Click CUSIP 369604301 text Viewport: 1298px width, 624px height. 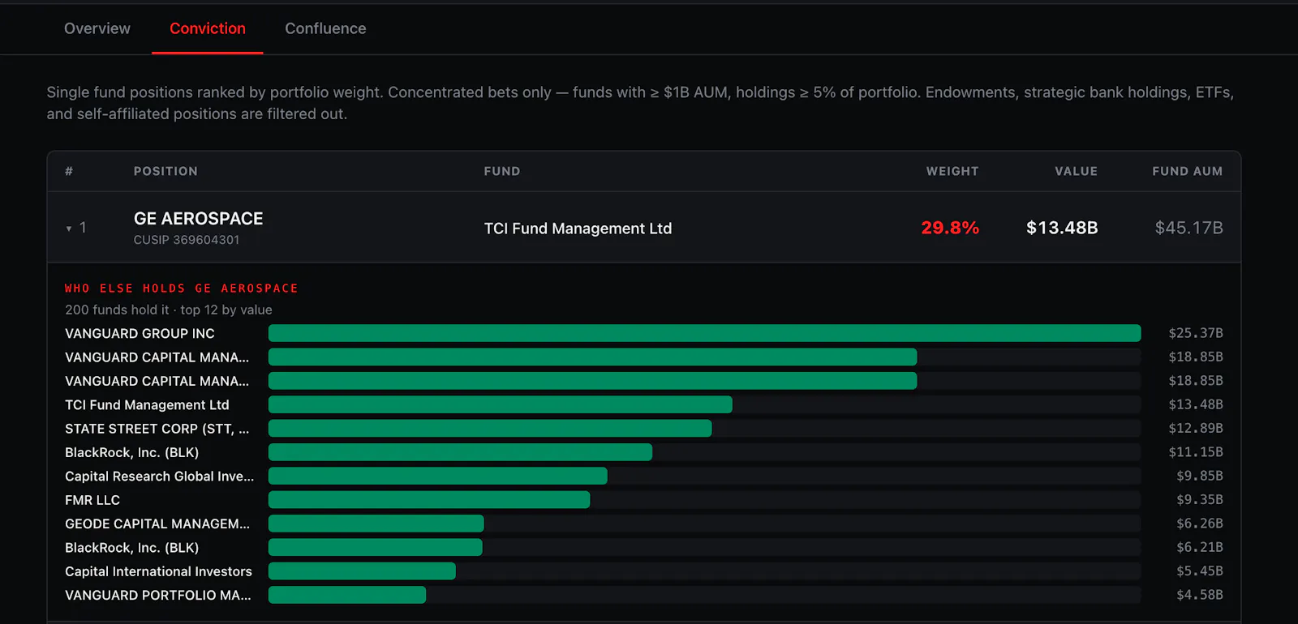click(187, 240)
